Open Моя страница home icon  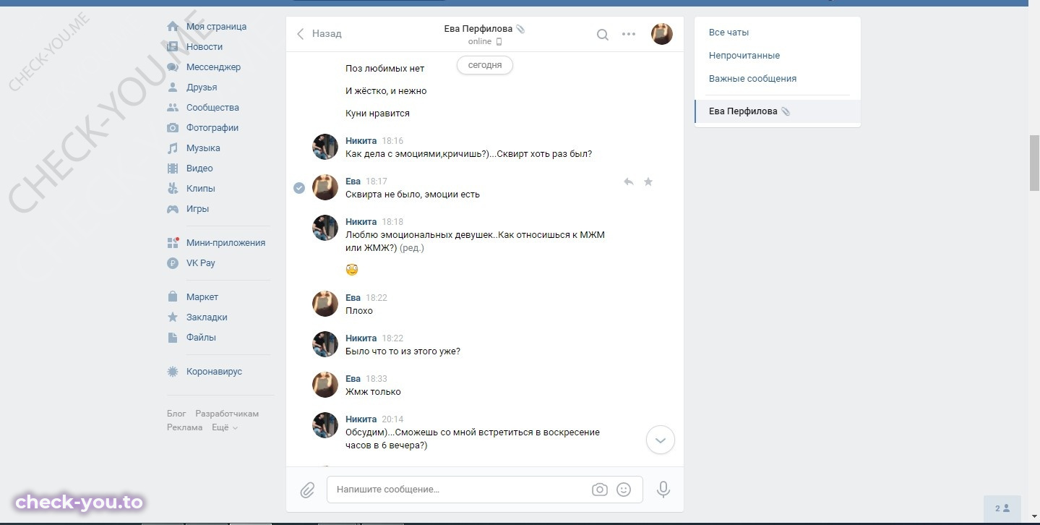point(173,27)
